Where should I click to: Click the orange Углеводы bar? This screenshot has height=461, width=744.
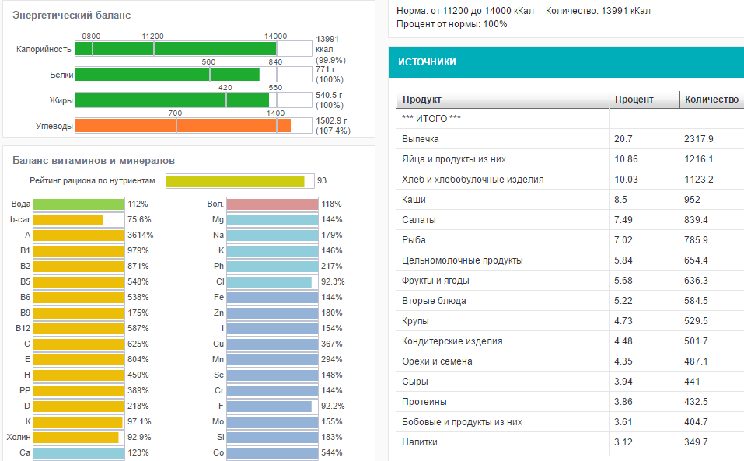pos(183,126)
